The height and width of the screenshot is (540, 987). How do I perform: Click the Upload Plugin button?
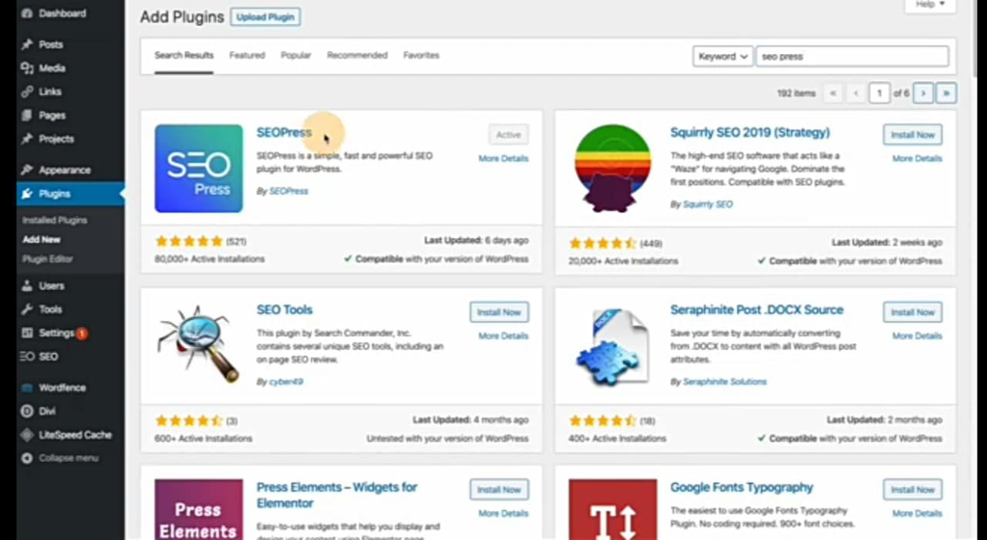(x=265, y=17)
